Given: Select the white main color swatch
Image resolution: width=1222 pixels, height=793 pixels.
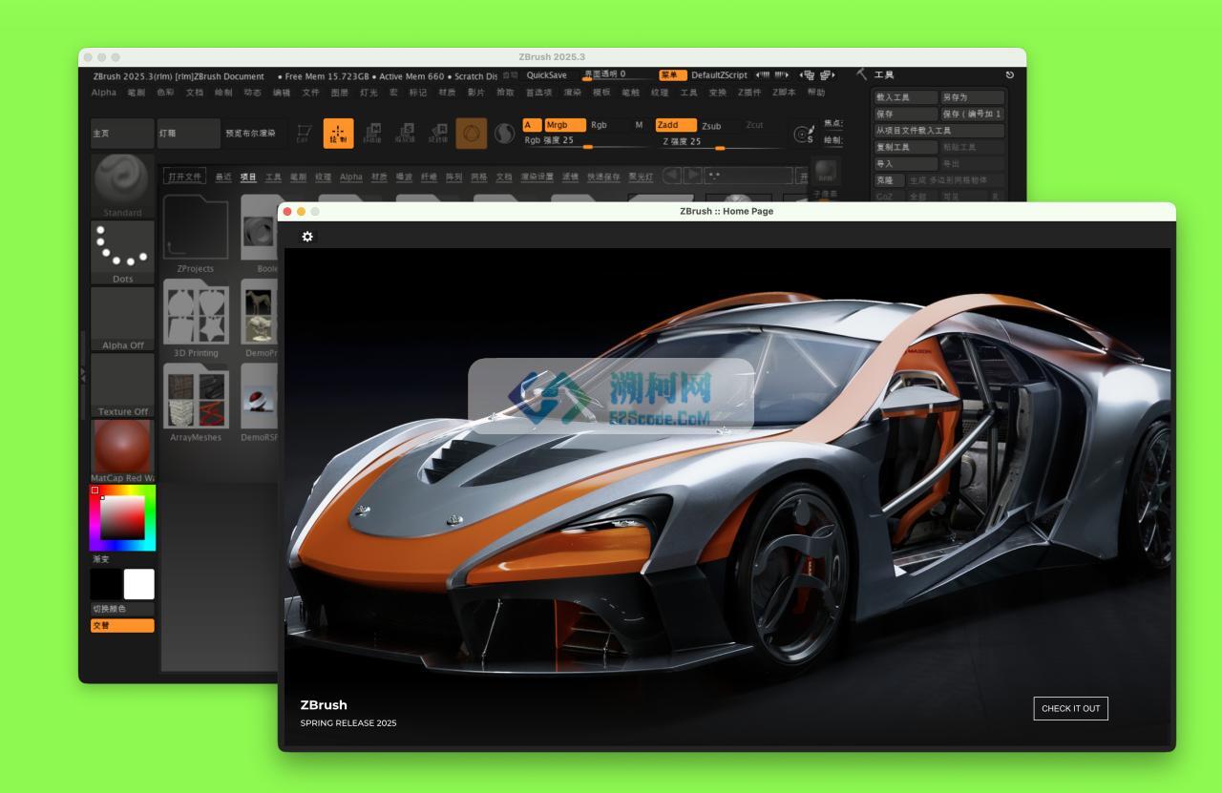Looking at the screenshot, I should coord(138,584).
